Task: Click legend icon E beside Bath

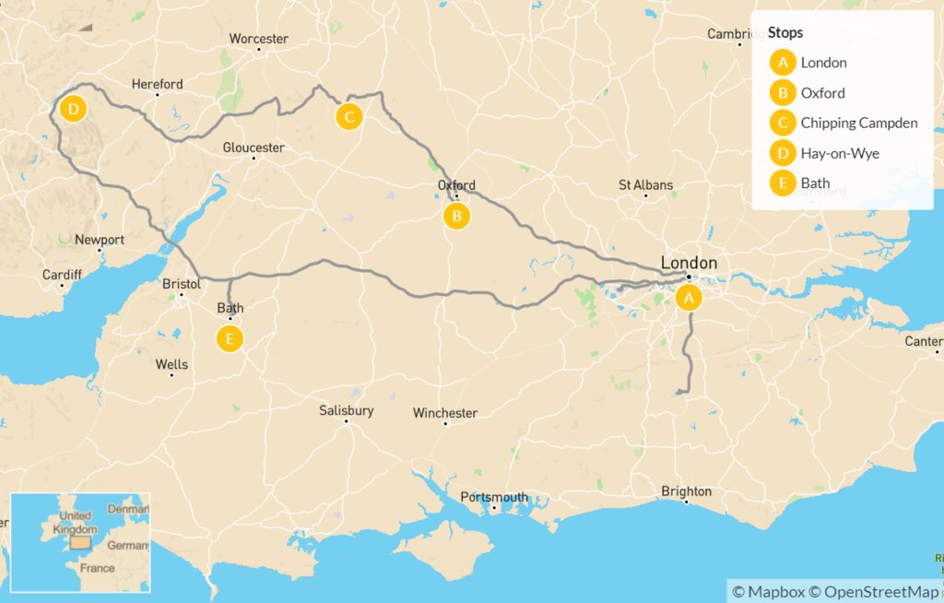Action: pos(783,183)
